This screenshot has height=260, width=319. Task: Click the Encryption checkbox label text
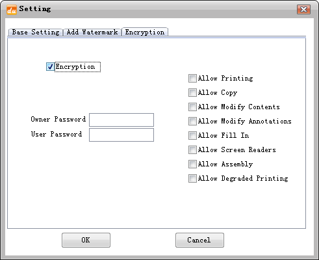click(x=75, y=66)
